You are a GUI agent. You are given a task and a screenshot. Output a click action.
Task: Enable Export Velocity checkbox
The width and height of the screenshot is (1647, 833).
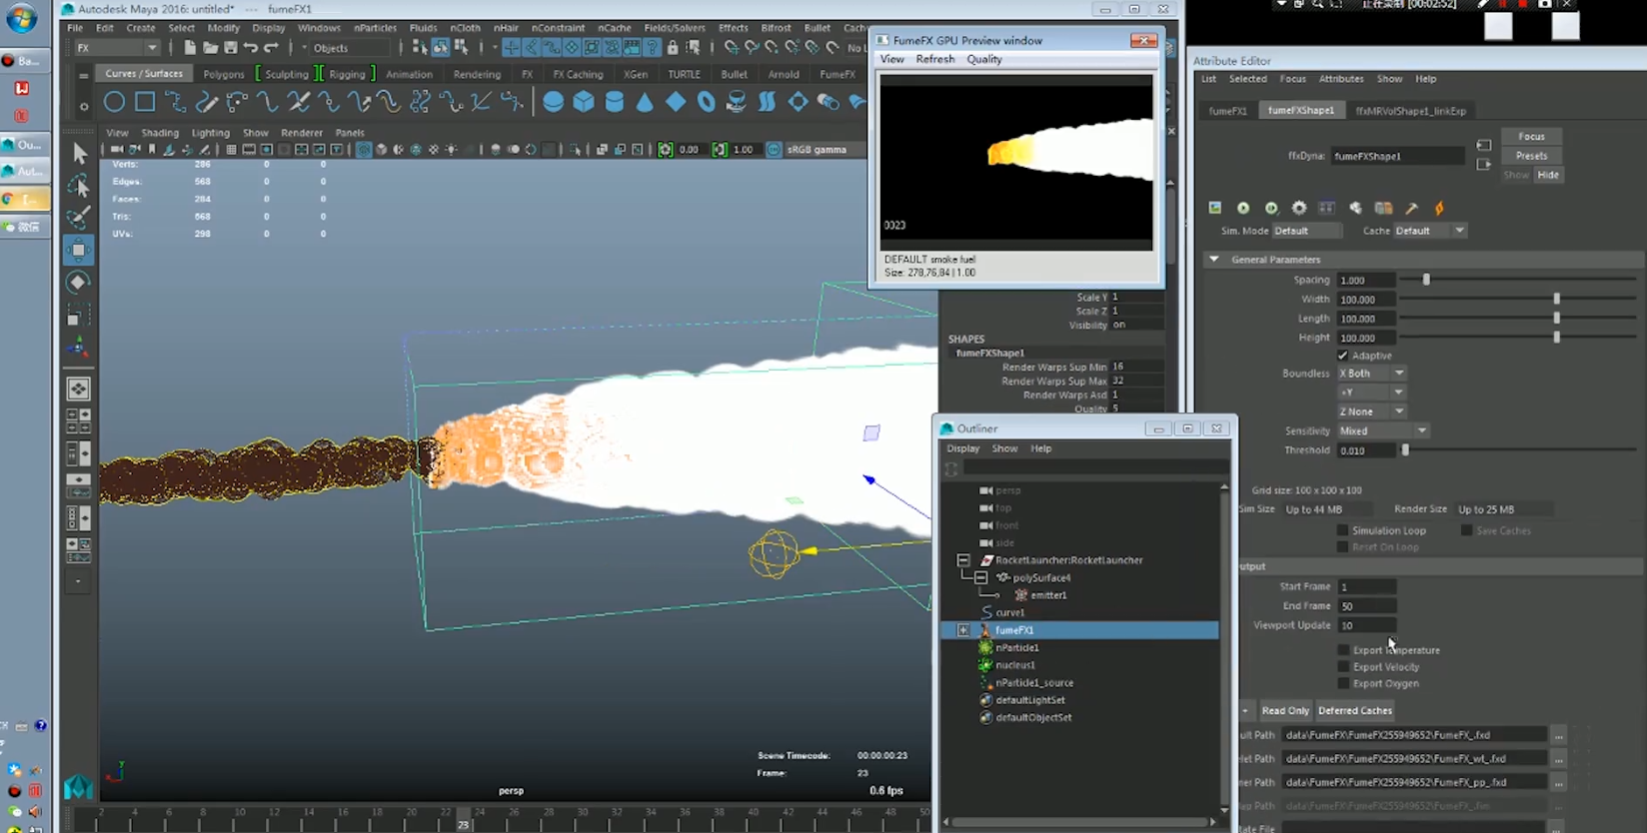click(x=1343, y=667)
